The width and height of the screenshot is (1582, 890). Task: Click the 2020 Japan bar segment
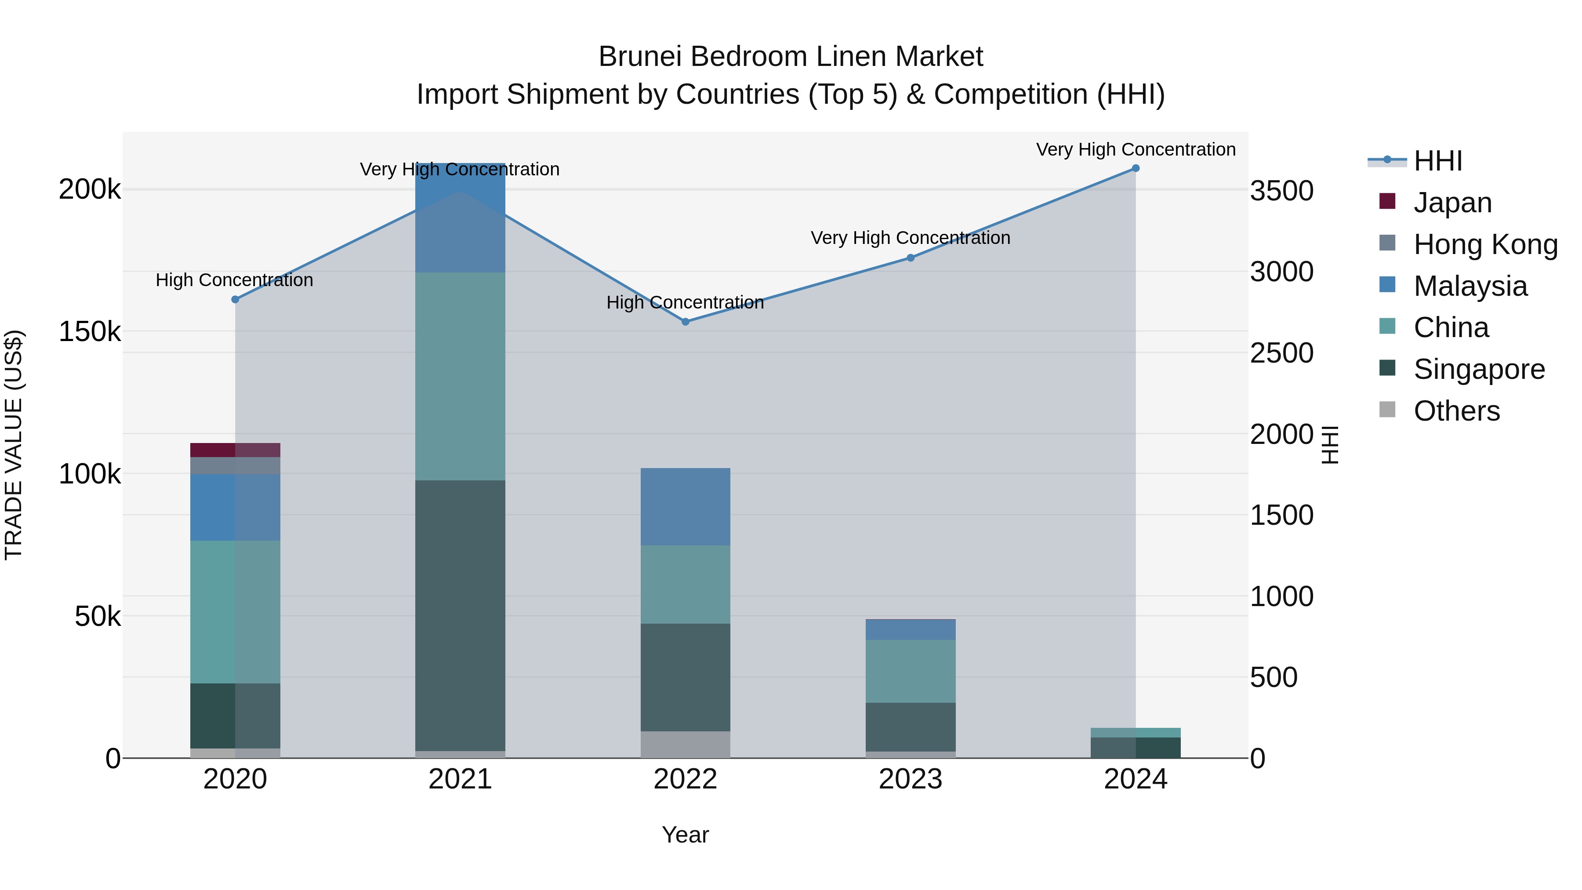click(235, 450)
